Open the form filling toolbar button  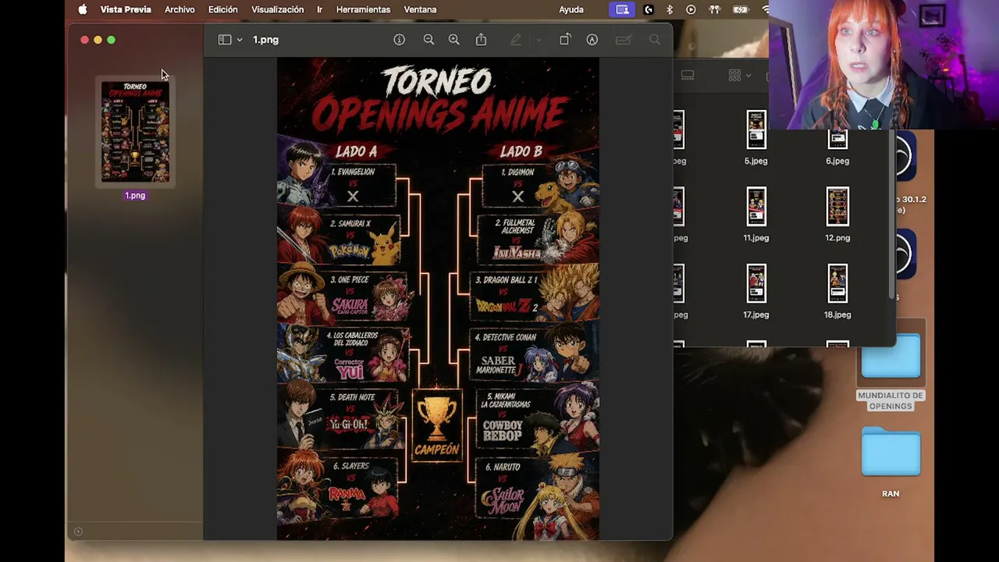623,40
